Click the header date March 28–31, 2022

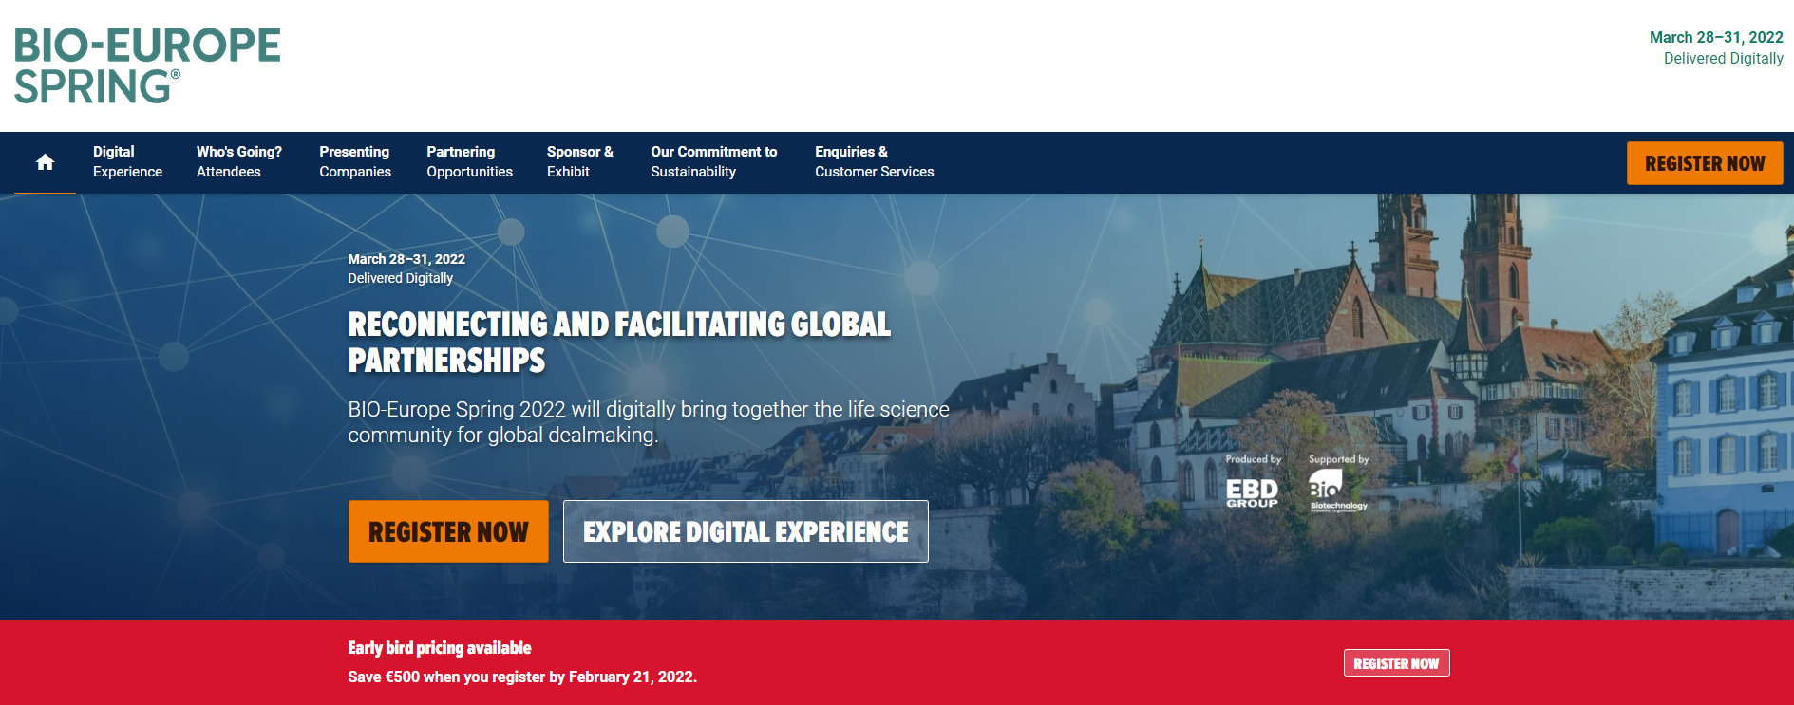pyautogui.click(x=1716, y=37)
